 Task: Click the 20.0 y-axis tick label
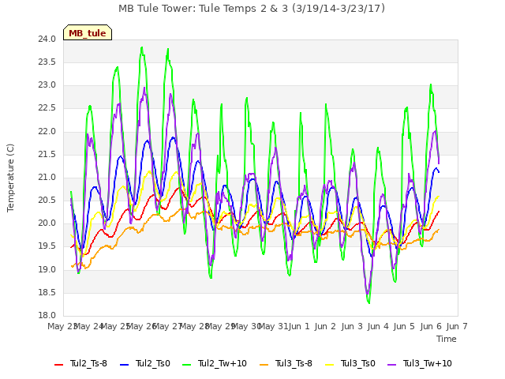(47, 223)
